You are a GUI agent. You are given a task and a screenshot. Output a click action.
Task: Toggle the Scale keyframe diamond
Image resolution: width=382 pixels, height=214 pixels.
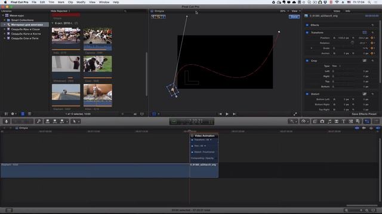(372, 48)
